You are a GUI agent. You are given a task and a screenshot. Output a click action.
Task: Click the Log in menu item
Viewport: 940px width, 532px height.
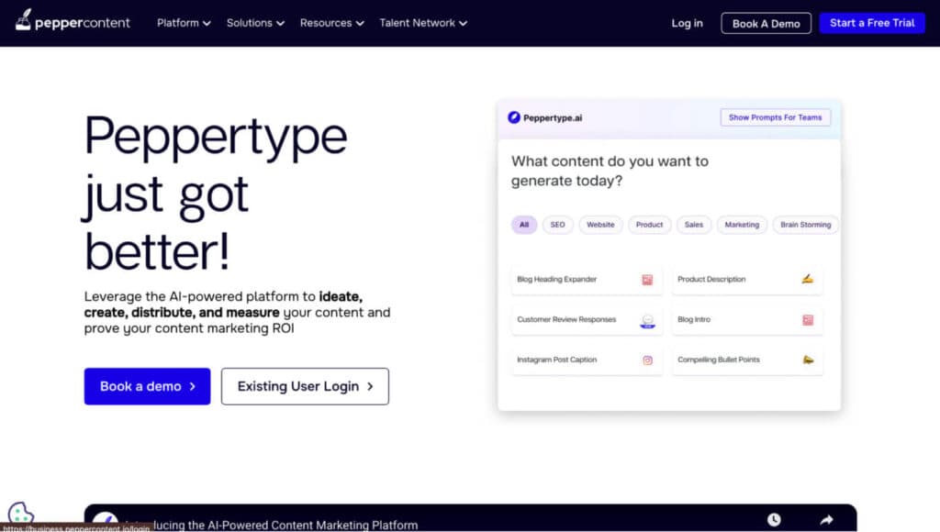coord(687,23)
